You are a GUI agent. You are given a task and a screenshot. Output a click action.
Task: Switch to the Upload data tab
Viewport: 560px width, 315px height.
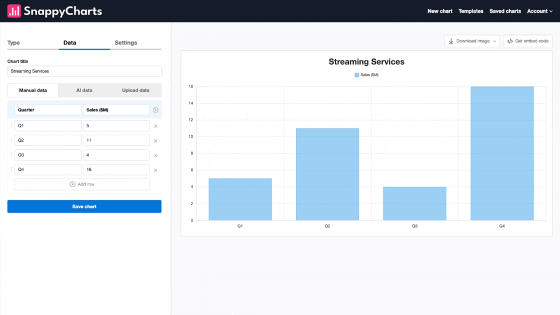[x=136, y=90]
